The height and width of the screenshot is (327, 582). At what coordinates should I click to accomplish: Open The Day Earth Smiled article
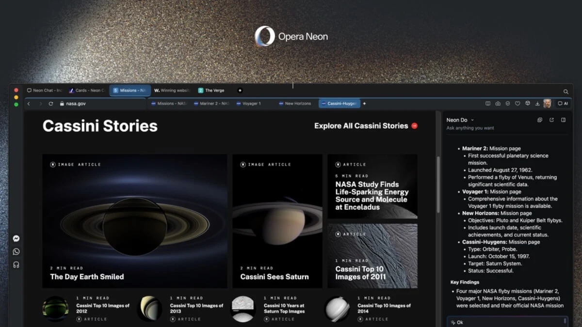(87, 277)
